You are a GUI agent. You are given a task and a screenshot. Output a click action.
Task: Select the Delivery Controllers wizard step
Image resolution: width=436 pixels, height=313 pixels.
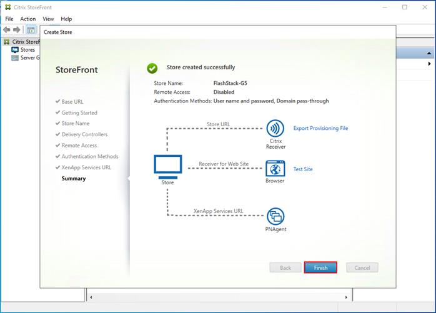84,134
